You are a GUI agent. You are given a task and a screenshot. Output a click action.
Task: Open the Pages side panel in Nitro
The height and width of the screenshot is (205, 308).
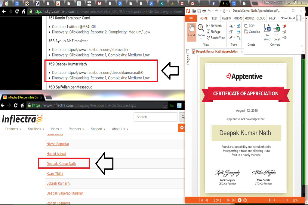click(188, 57)
